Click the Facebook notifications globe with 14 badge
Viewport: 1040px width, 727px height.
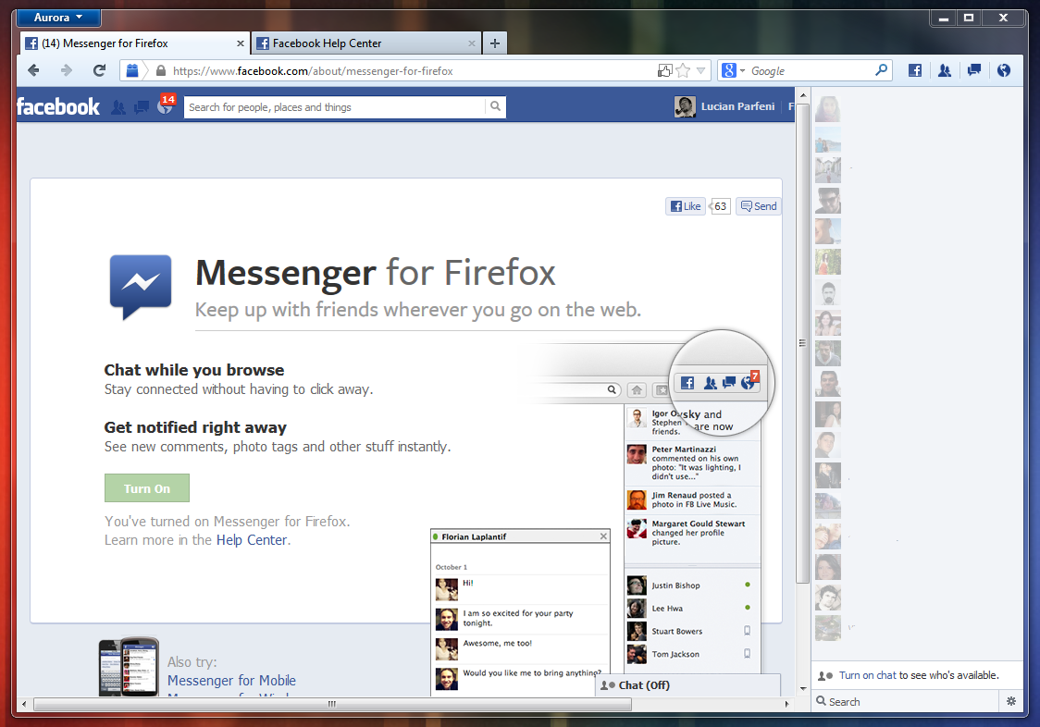point(165,106)
